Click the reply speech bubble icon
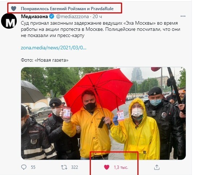 (24, 167)
